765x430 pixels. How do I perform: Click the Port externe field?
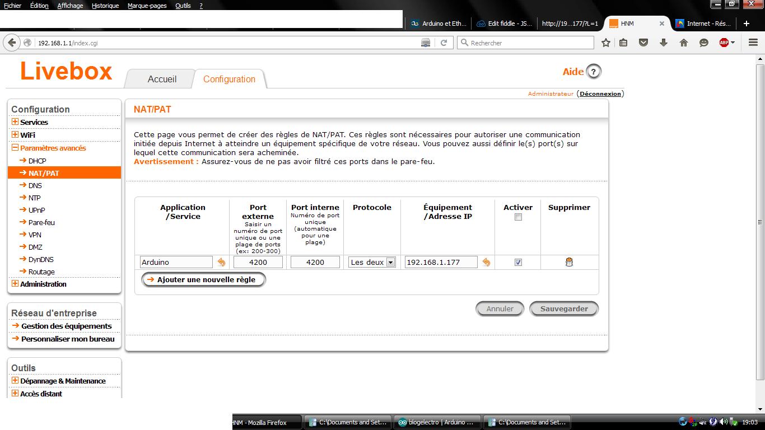[258, 262]
